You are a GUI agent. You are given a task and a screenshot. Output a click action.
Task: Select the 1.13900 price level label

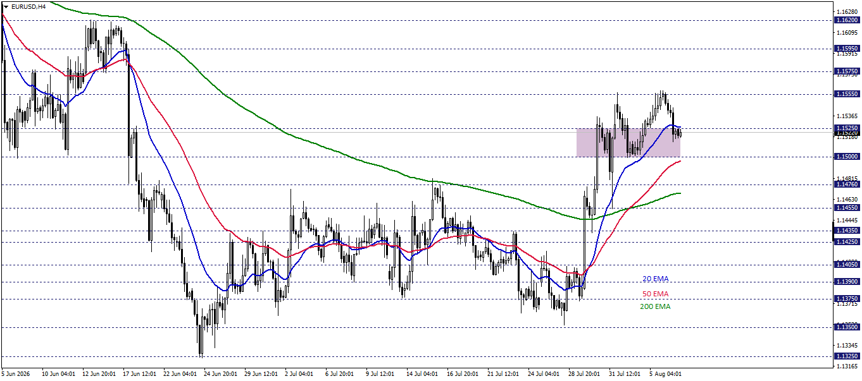[847, 282]
